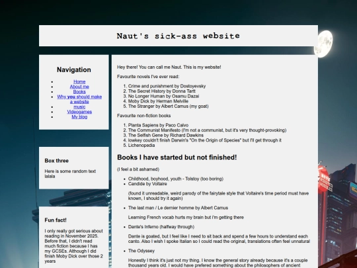Open the Home navigation link
Viewport: 357px width, 268px height.
[x=79, y=81]
